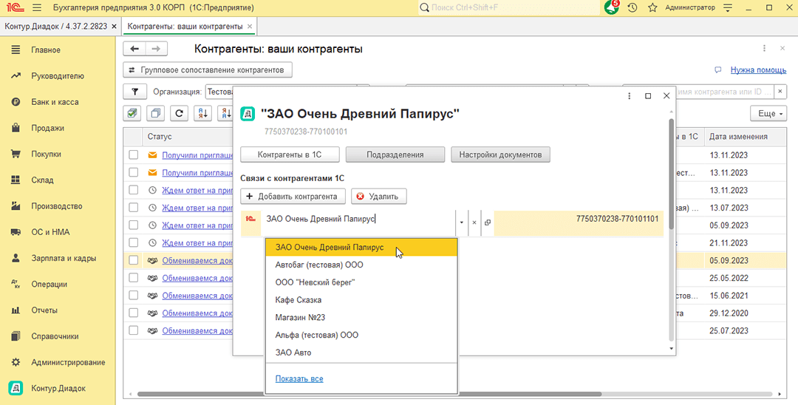Open Склад section

[x=42, y=180]
